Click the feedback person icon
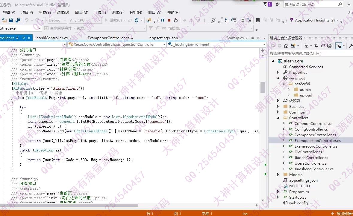The width and height of the screenshot is (353, 216). pos(278,4)
